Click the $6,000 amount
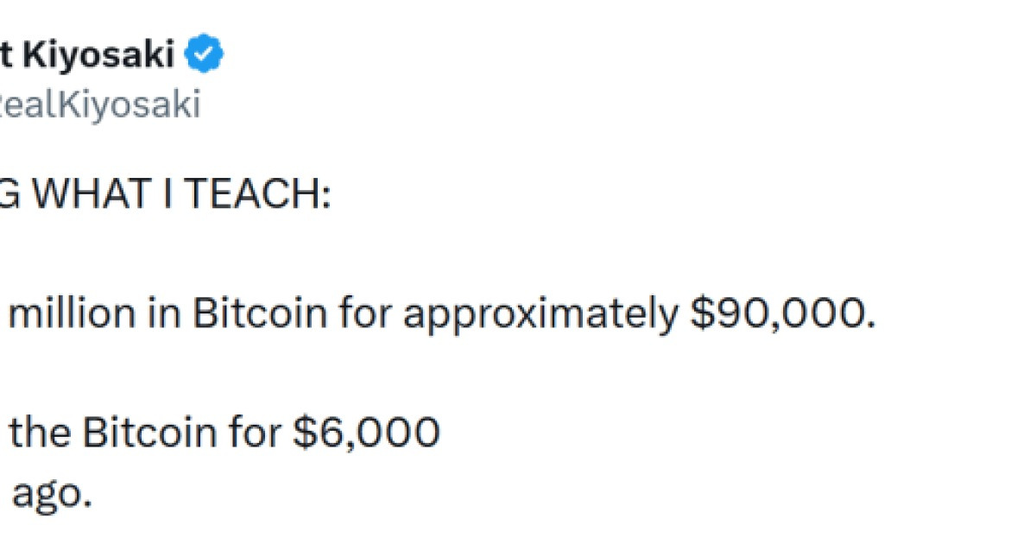Screen dimensions: 1036x544 367,433
